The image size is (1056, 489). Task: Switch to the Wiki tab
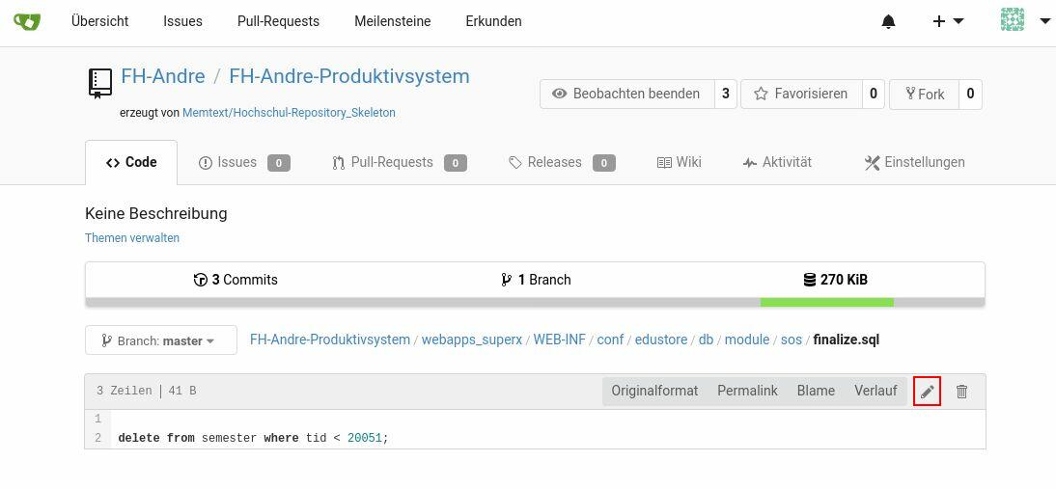[679, 162]
